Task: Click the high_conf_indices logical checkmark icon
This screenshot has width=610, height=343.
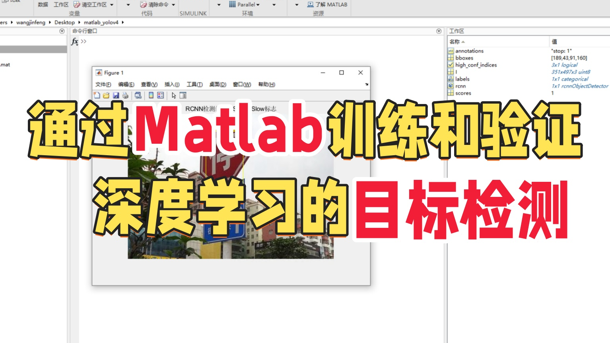Action: pyautogui.click(x=451, y=65)
